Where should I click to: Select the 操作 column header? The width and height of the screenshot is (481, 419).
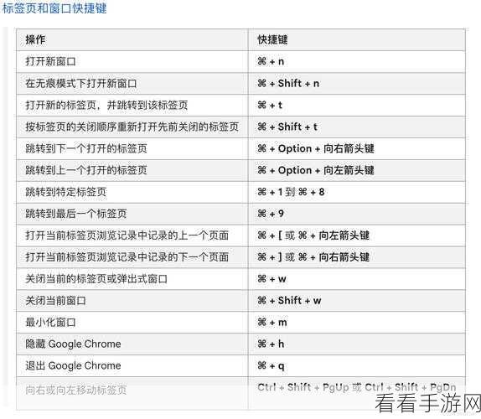(x=132, y=40)
